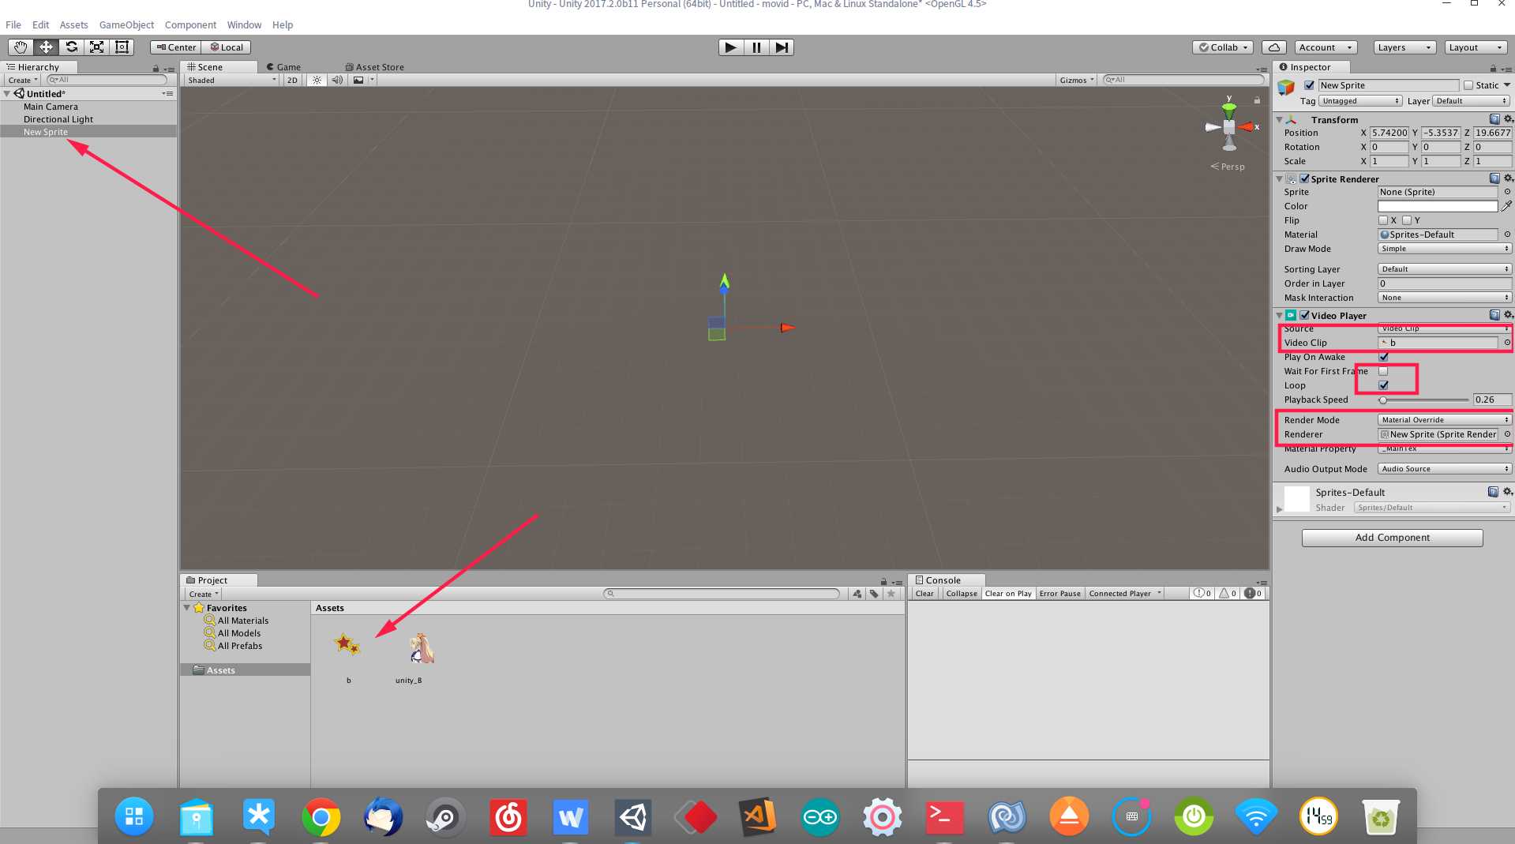Image resolution: width=1515 pixels, height=844 pixels.
Task: Pick a sprite with object selector circle
Action: pyautogui.click(x=1507, y=192)
